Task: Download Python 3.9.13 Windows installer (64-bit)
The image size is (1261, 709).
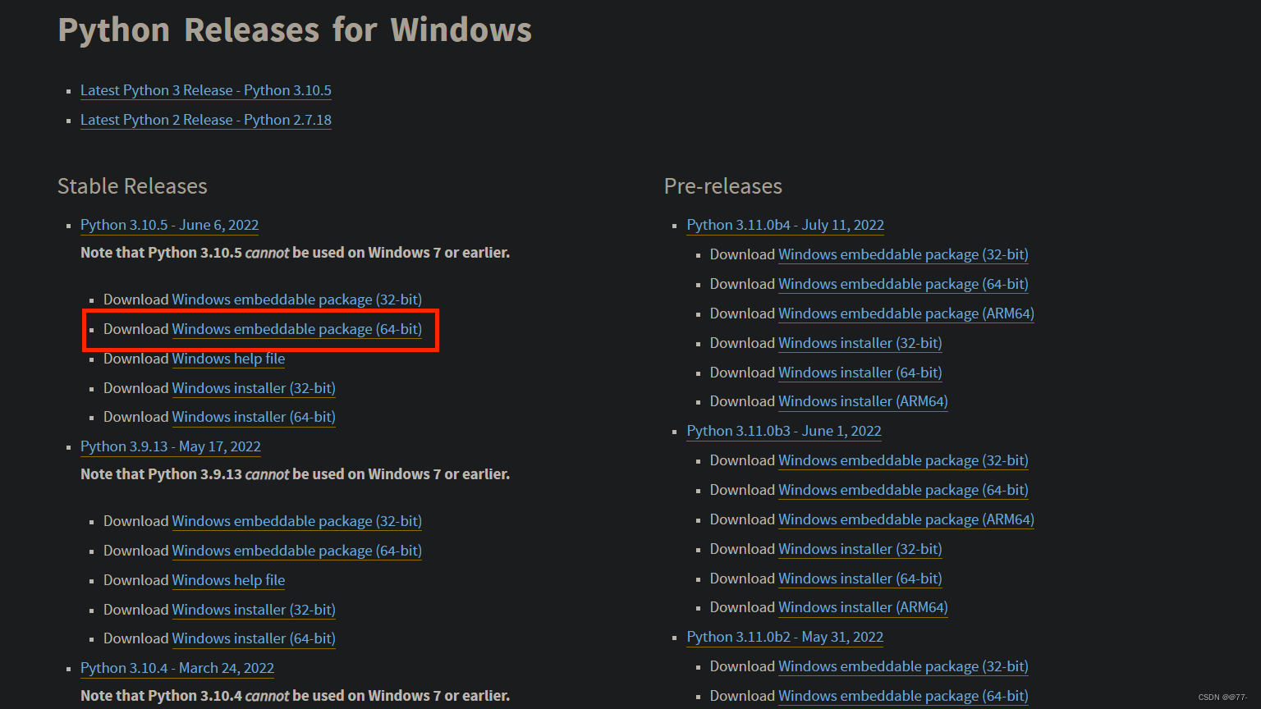Action: point(254,638)
